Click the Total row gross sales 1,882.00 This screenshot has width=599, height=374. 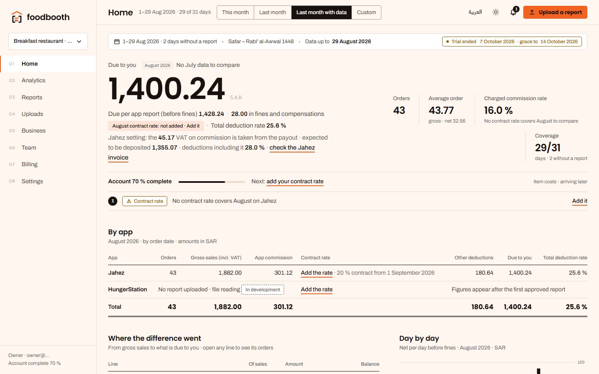(228, 307)
